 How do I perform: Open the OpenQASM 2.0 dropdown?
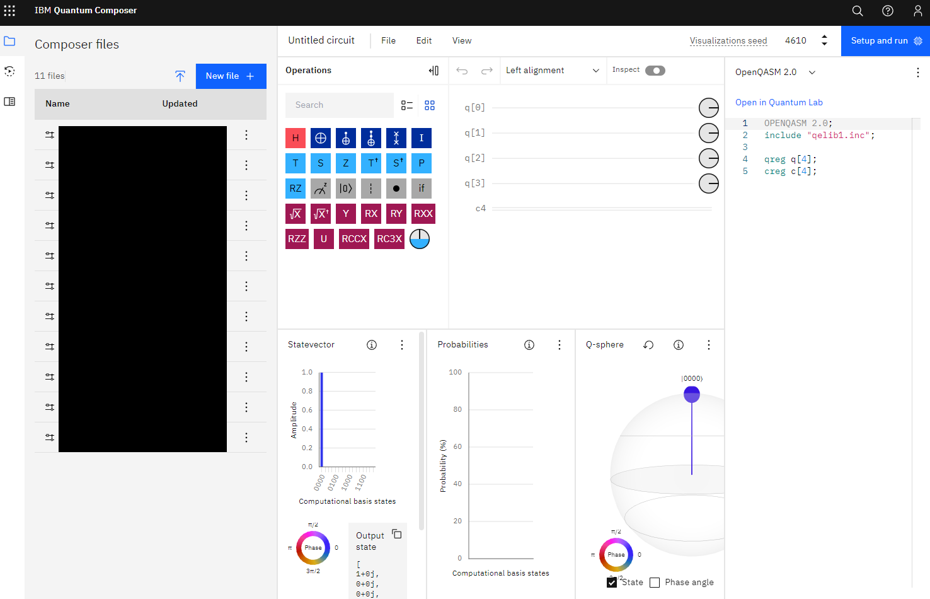point(776,73)
